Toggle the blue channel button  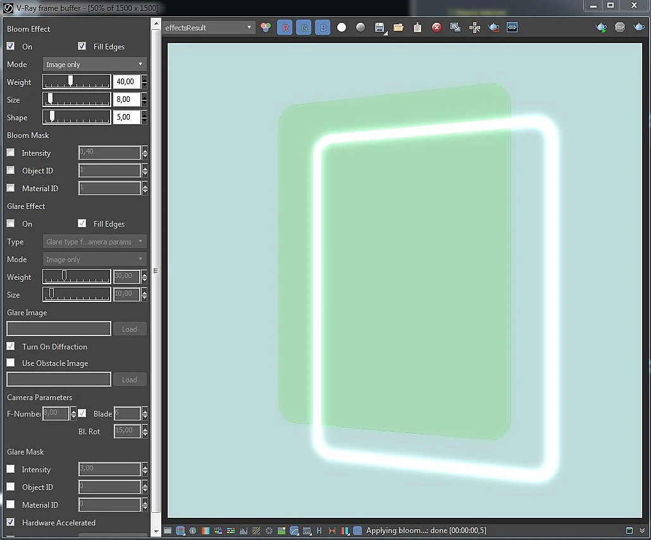tap(323, 28)
